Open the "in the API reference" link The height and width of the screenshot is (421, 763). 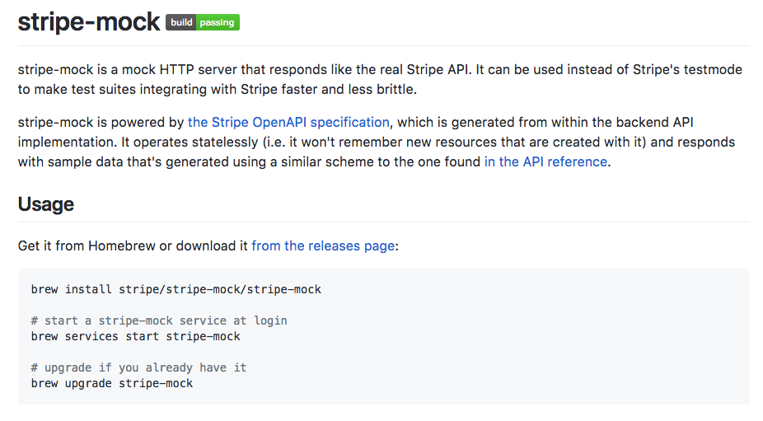545,161
